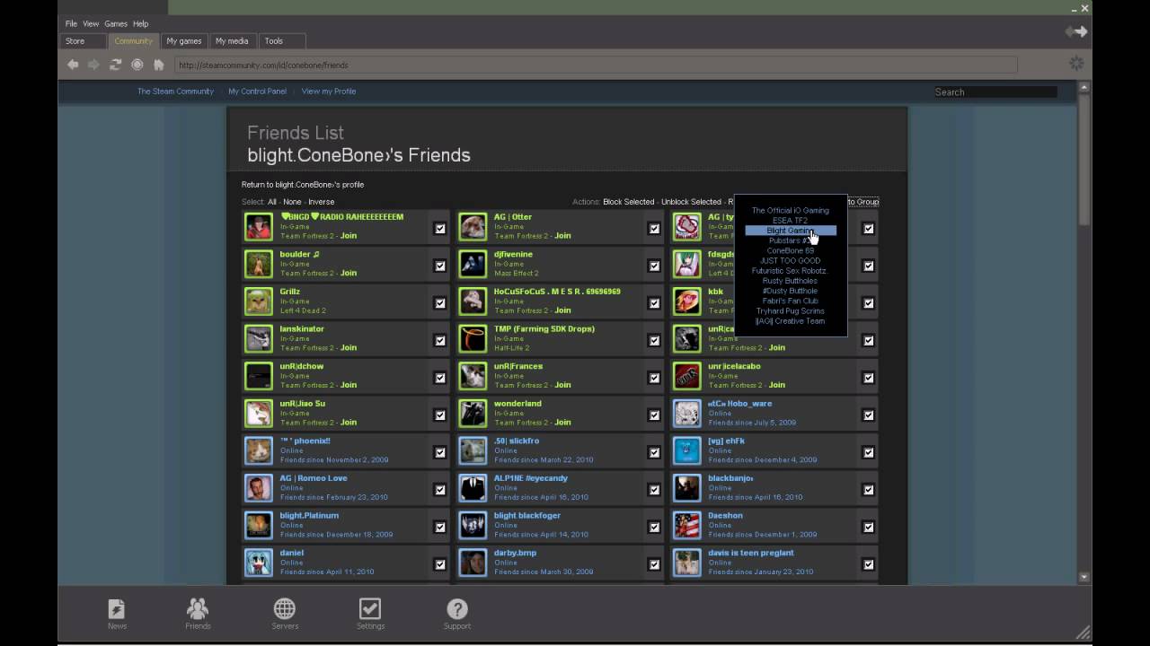Reload the page with the refresh icon
The width and height of the screenshot is (1150, 646).
pos(115,65)
